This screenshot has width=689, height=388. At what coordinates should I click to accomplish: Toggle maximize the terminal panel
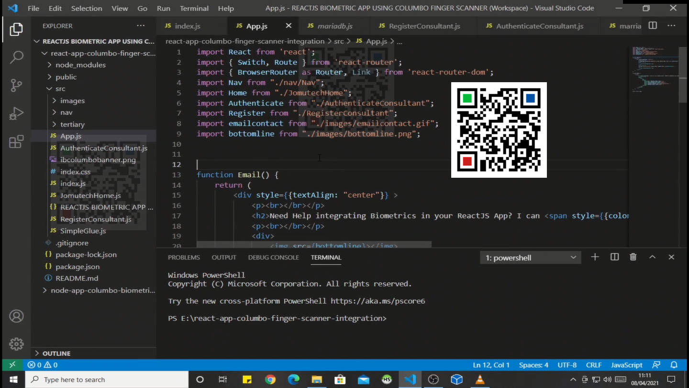652,257
